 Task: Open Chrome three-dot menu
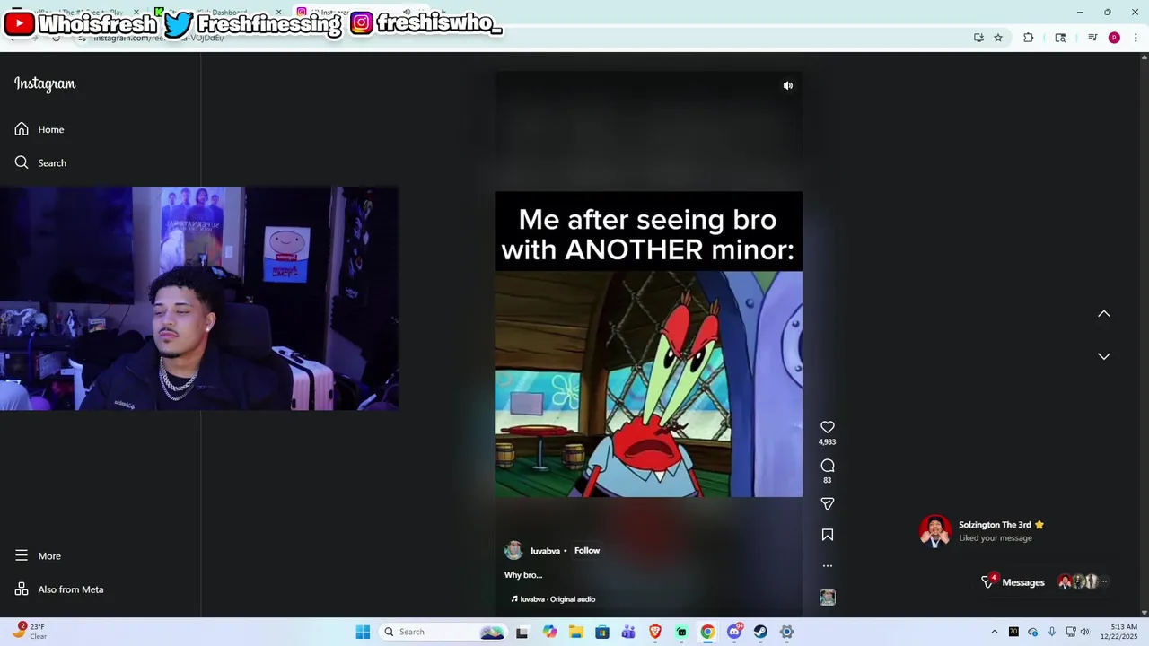point(1136,38)
